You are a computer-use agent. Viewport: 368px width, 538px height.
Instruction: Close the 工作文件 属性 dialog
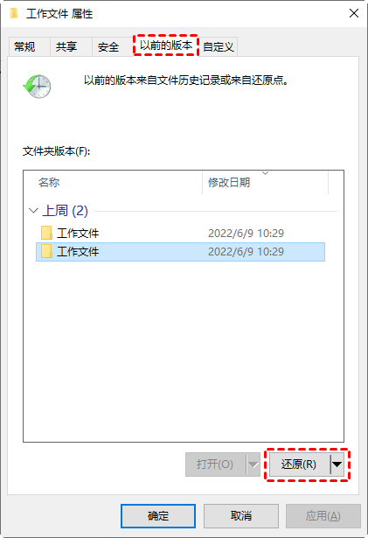point(354,14)
